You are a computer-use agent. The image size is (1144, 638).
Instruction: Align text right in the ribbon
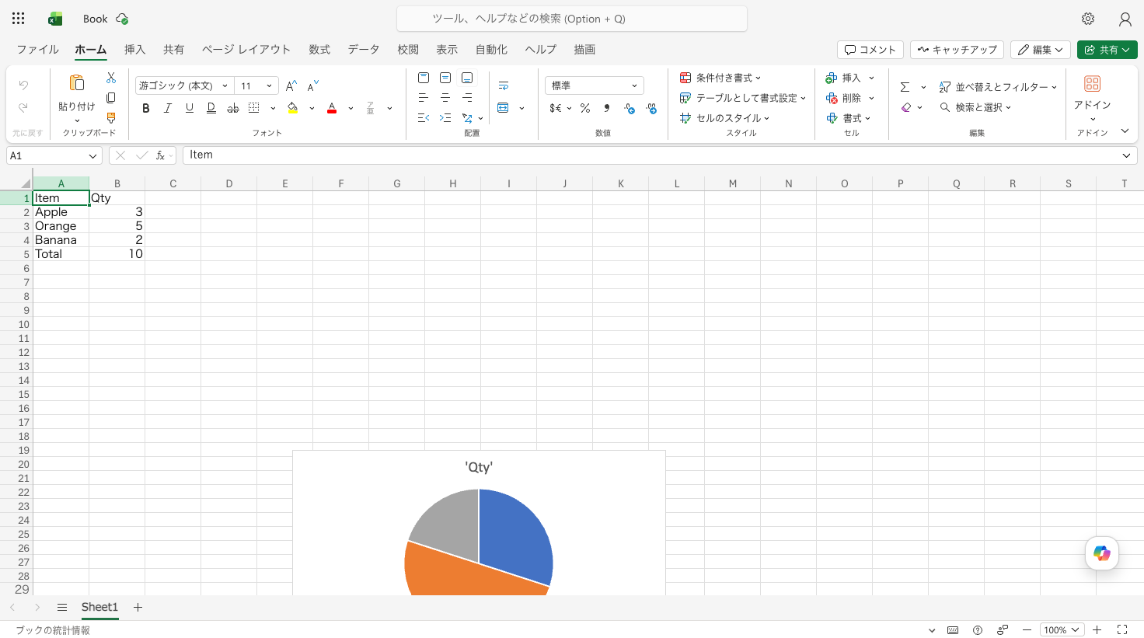(467, 98)
